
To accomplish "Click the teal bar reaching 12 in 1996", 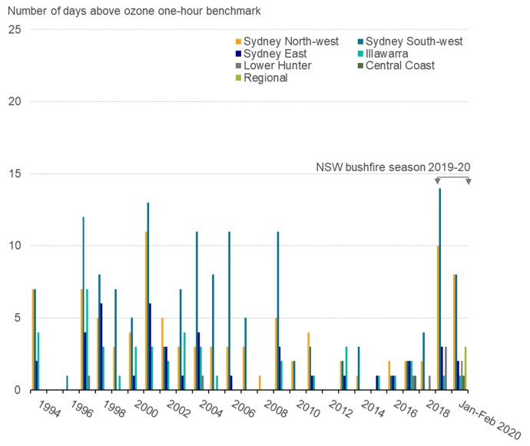I will pos(83,303).
